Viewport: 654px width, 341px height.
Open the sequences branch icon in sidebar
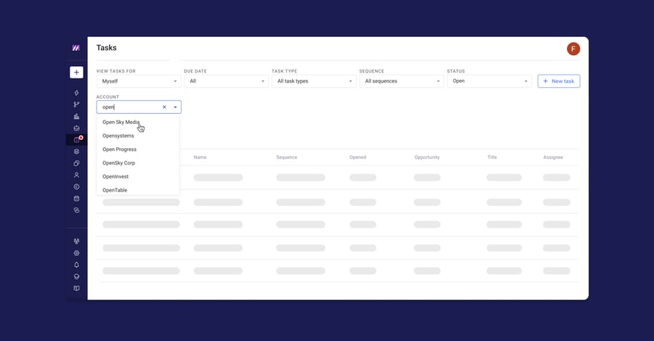point(76,104)
